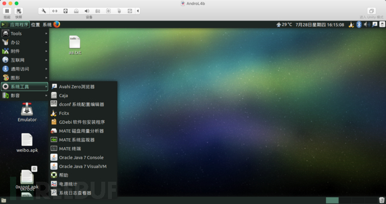Open MATE 终端 terminal
Screen dimensions: 386x204
tap(83, 149)
